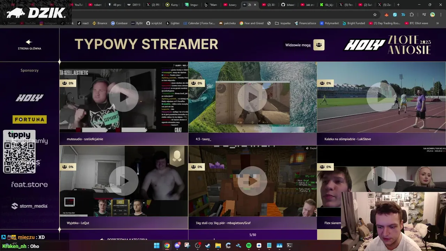Screen dimensions: 446x251
Task: Switch to the Łowcy tab
Action: coord(230,5)
